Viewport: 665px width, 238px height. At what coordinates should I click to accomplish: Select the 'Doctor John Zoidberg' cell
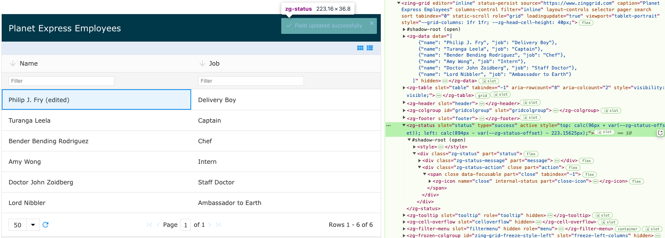point(96,182)
